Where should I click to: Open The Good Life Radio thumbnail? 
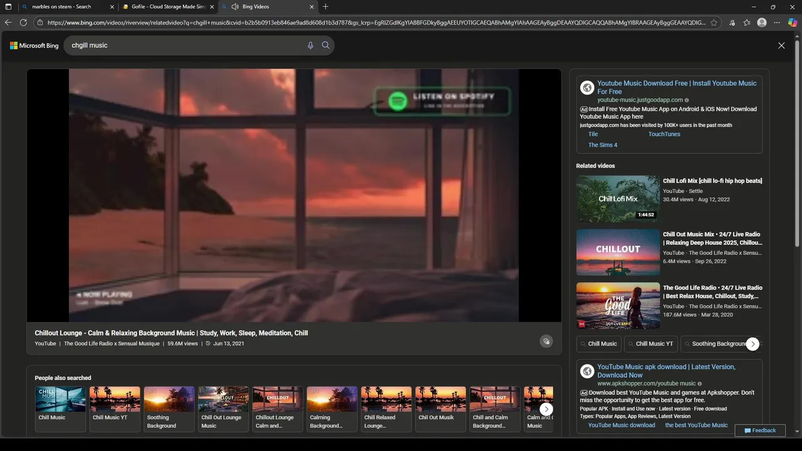point(618,306)
